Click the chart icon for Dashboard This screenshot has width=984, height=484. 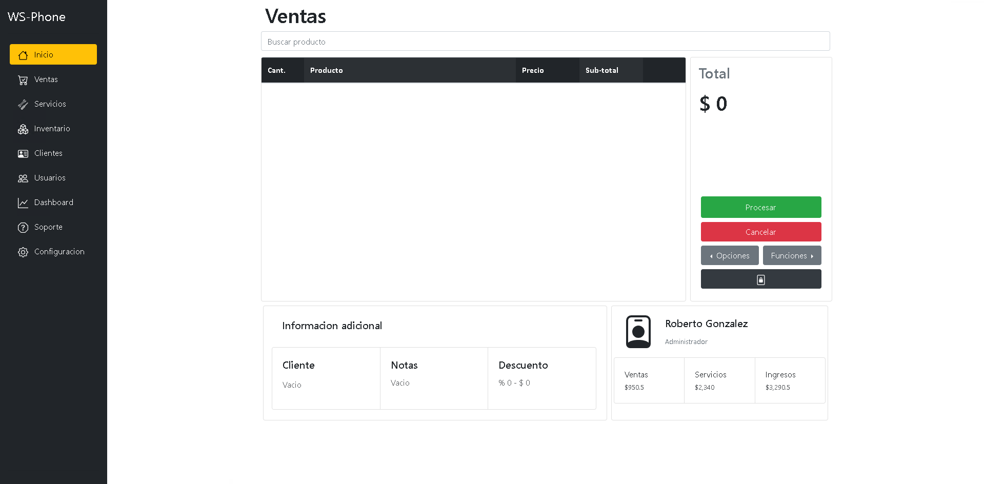(x=23, y=203)
